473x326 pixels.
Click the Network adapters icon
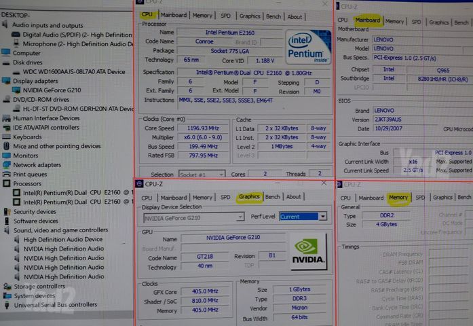(6, 165)
